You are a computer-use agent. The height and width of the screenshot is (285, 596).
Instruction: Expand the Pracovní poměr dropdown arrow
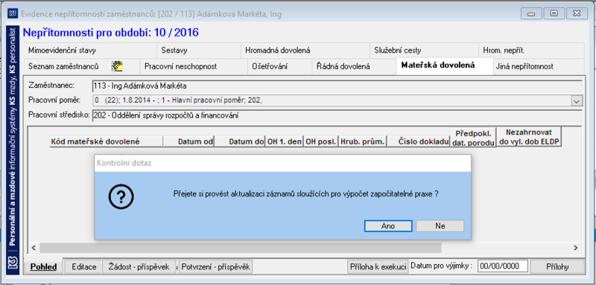[577, 101]
